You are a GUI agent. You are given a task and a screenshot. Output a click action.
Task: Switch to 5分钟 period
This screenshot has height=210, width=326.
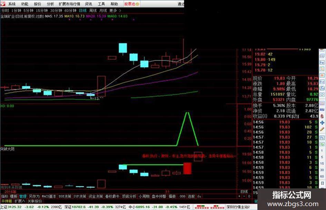28,10
